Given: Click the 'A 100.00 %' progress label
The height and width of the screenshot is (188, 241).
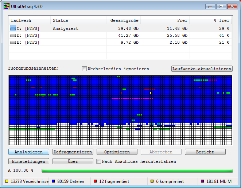Looking at the screenshot, I should 20,171.
